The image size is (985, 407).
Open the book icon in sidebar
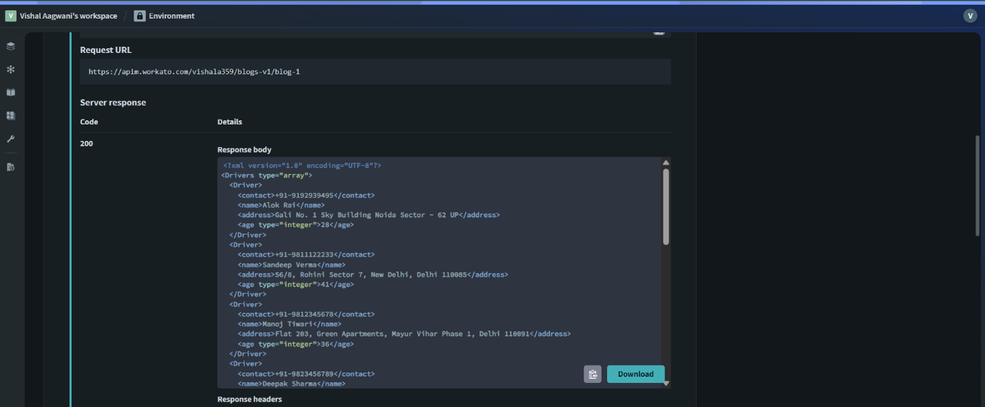pos(10,92)
